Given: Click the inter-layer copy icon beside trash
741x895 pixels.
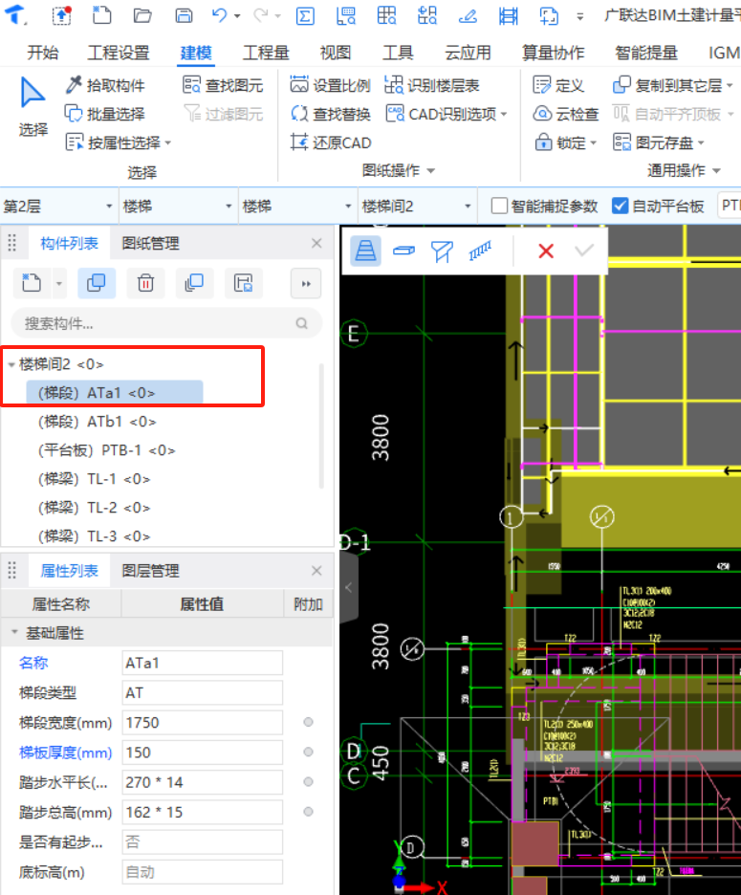Looking at the screenshot, I should [194, 283].
